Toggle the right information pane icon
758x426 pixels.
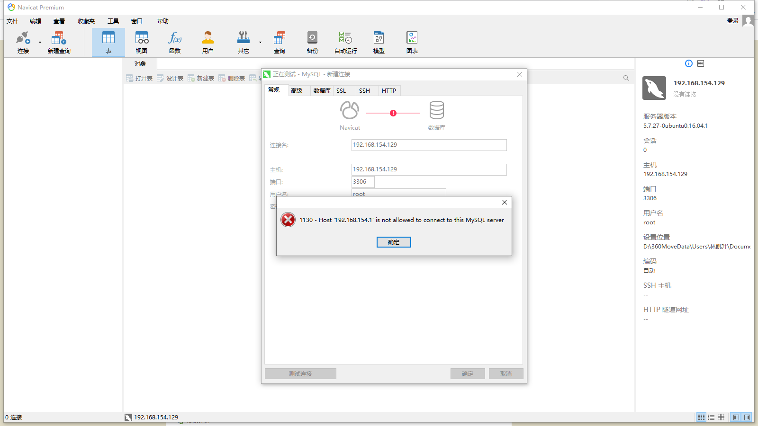point(747,417)
